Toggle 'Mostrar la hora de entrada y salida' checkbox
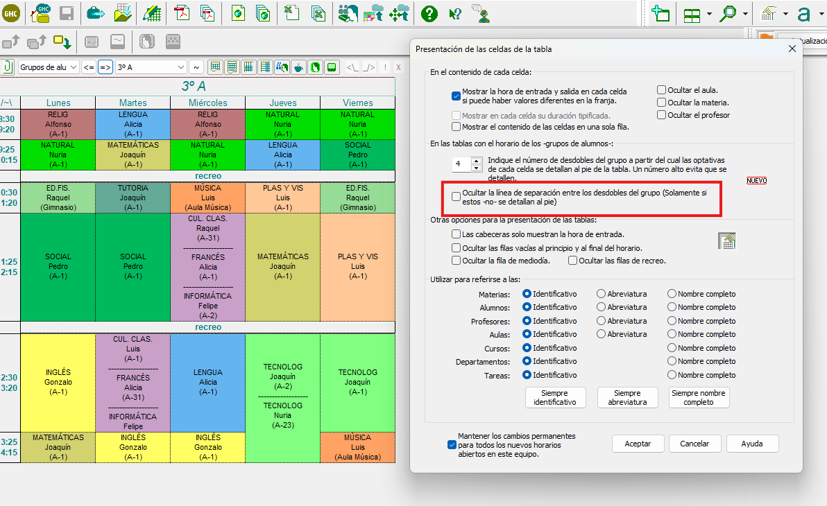Viewport: 827px width, 506px height. point(457,96)
